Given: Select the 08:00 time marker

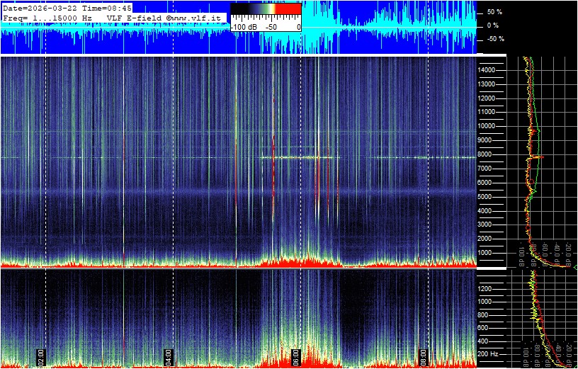Looking at the screenshot, I should (424, 356).
